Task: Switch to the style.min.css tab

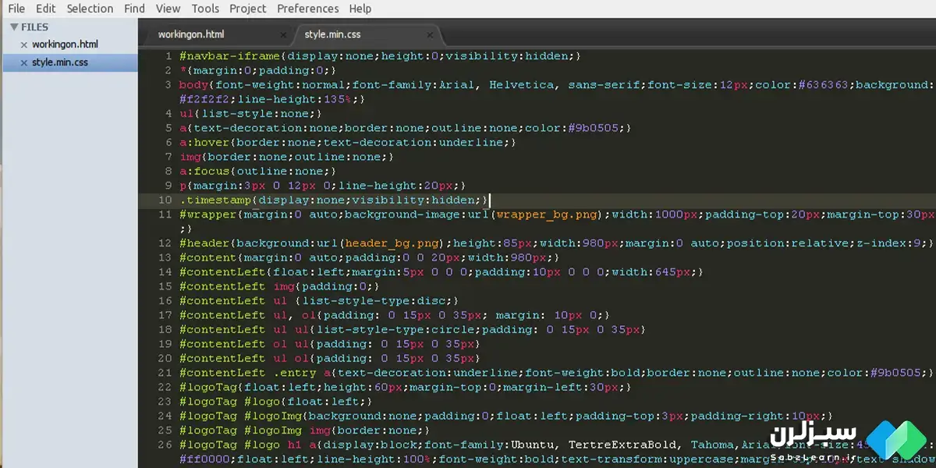Action: tap(332, 34)
